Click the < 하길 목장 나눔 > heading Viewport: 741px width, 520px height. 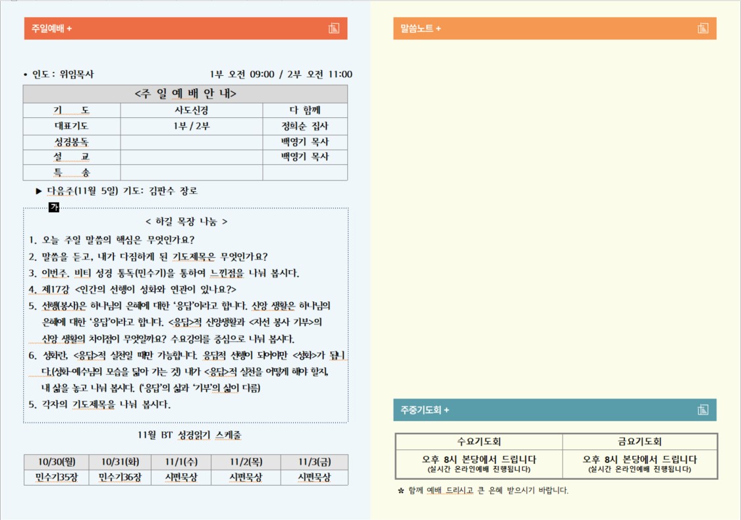click(x=186, y=222)
